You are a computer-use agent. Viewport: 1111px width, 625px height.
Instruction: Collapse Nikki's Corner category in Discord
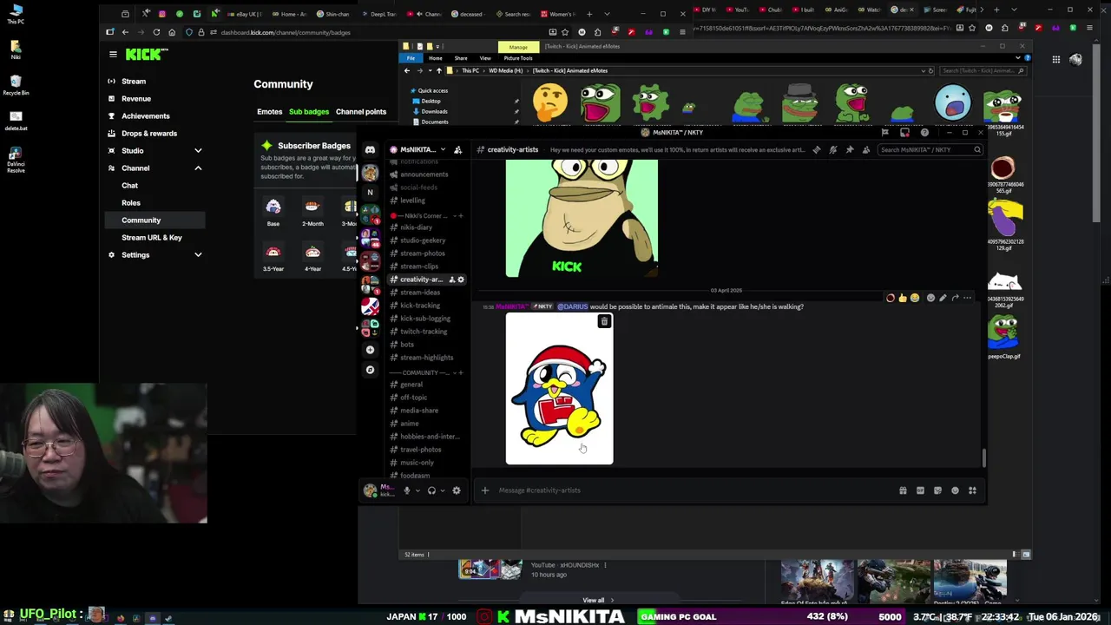(x=426, y=215)
